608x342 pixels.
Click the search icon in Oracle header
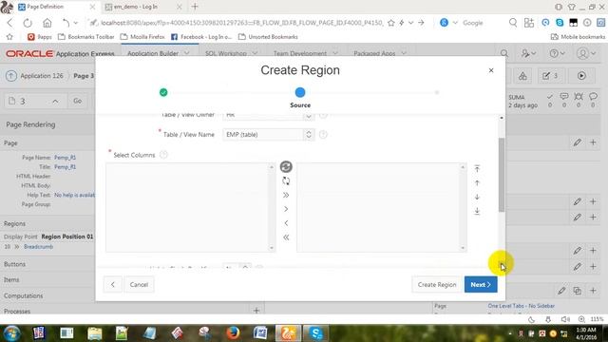pos(504,53)
